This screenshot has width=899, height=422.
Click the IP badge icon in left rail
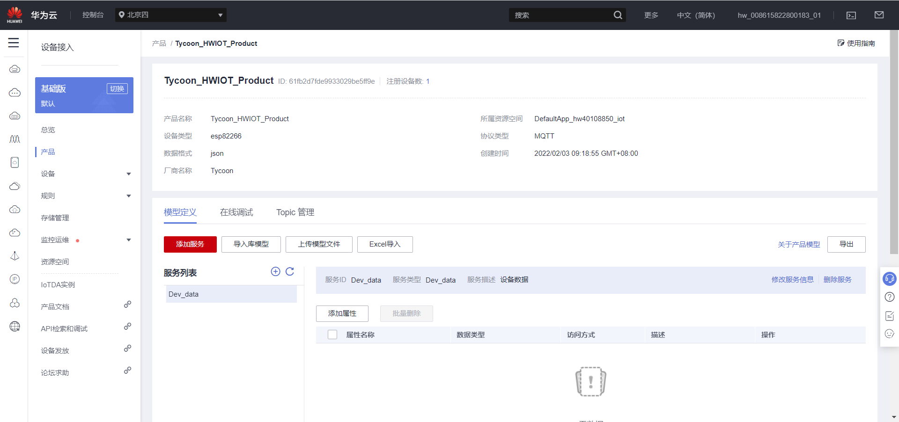click(15, 279)
